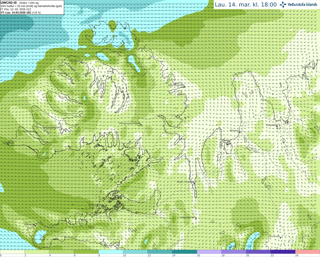Screen dimensions: 320x257
Task: Click the legend value '24'
Action: tap(297, 255)
